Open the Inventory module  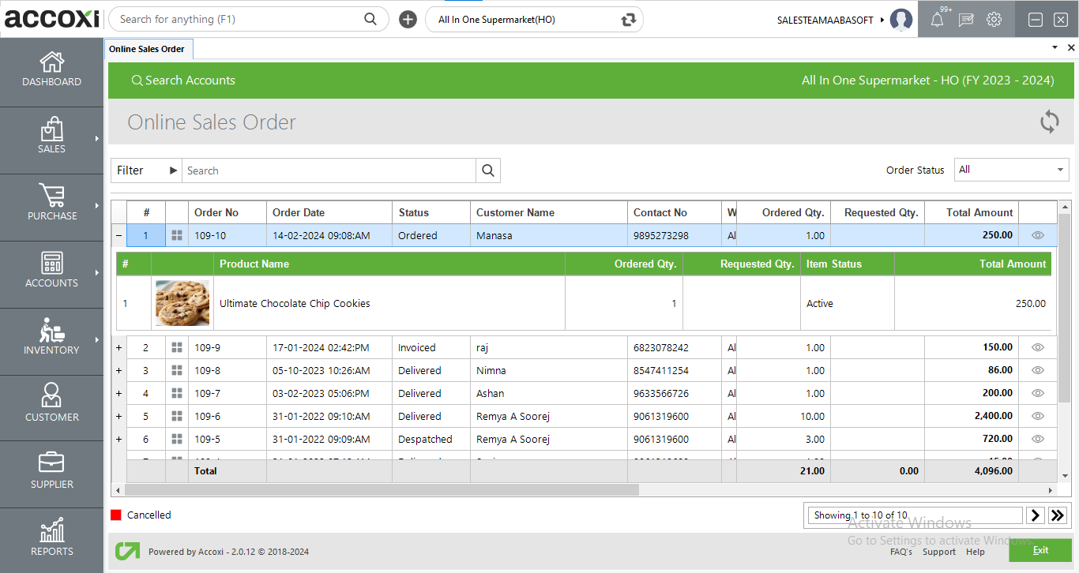(x=51, y=339)
